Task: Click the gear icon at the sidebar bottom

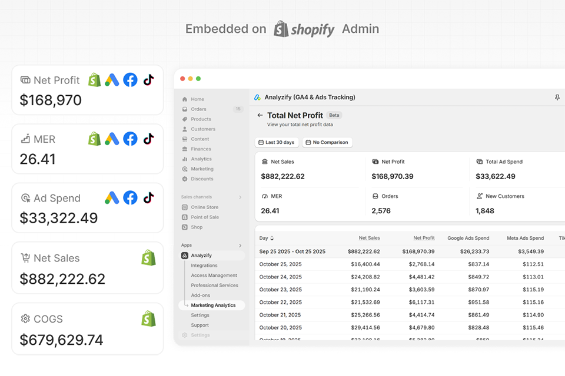Action: (x=184, y=335)
